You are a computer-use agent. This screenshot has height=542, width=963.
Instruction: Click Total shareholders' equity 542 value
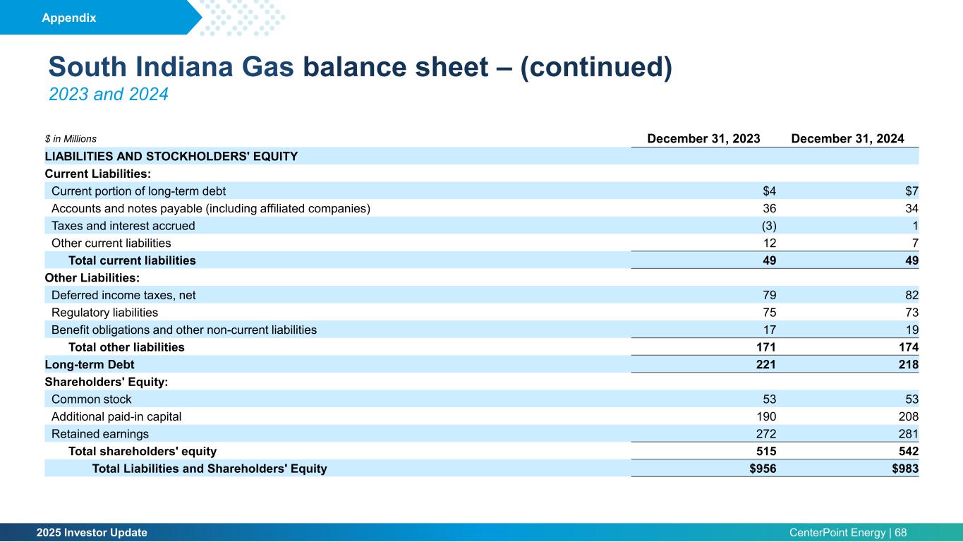click(909, 451)
